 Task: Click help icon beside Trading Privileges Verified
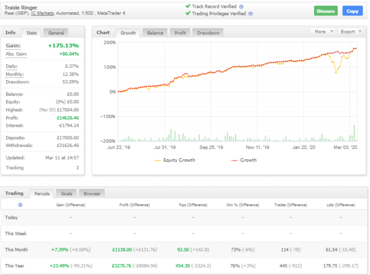point(250,14)
